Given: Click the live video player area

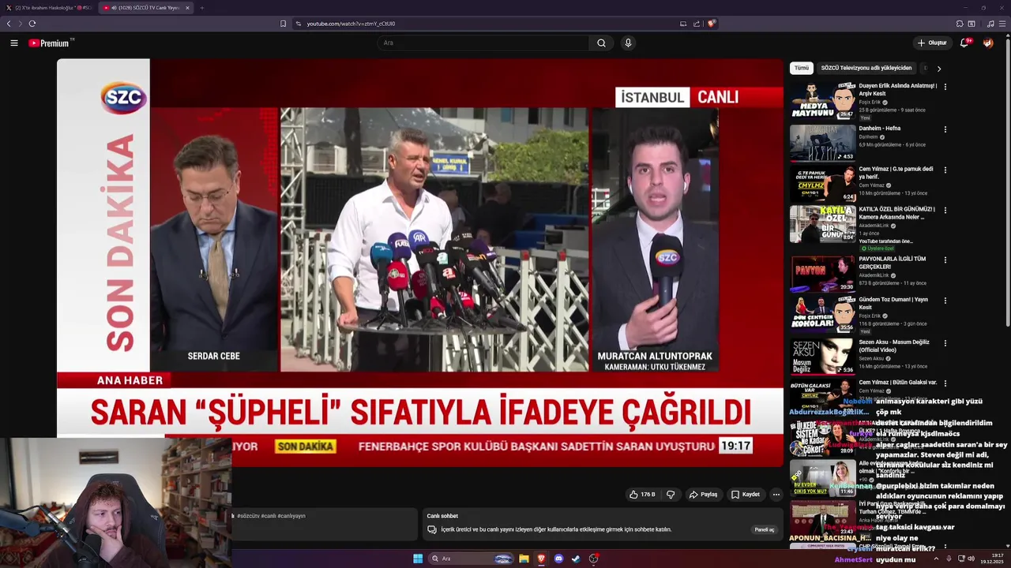Looking at the screenshot, I should pos(419,262).
